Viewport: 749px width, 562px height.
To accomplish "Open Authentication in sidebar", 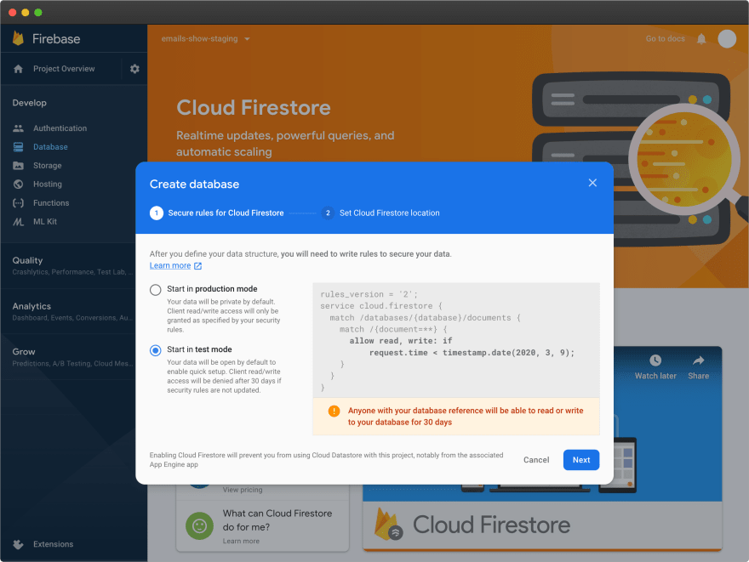I will click(60, 128).
